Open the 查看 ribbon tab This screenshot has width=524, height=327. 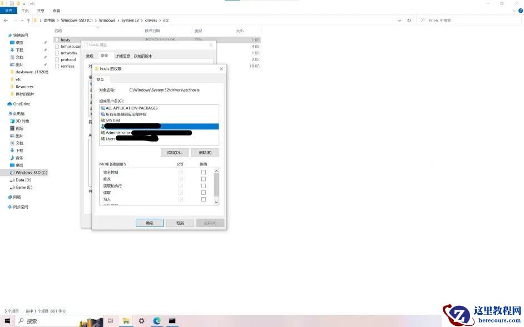click(x=57, y=11)
